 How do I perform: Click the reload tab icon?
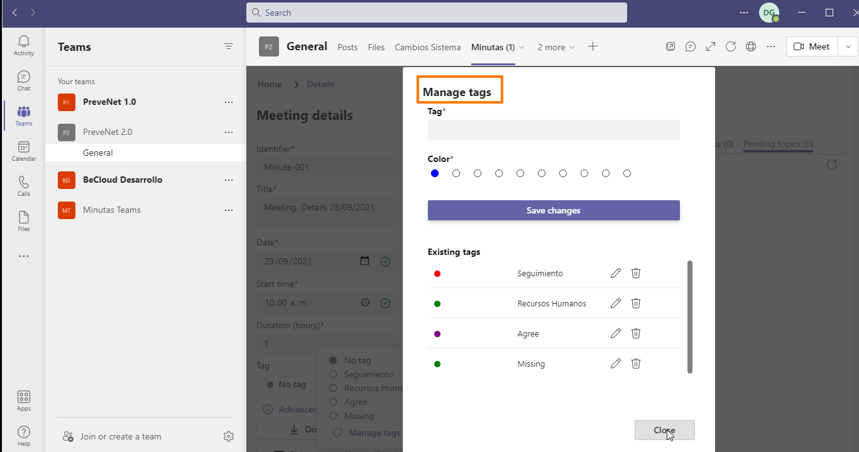pyautogui.click(x=731, y=46)
